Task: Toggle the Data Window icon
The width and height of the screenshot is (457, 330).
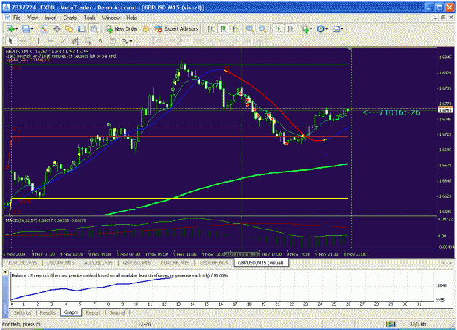Action: pyautogui.click(x=56, y=28)
